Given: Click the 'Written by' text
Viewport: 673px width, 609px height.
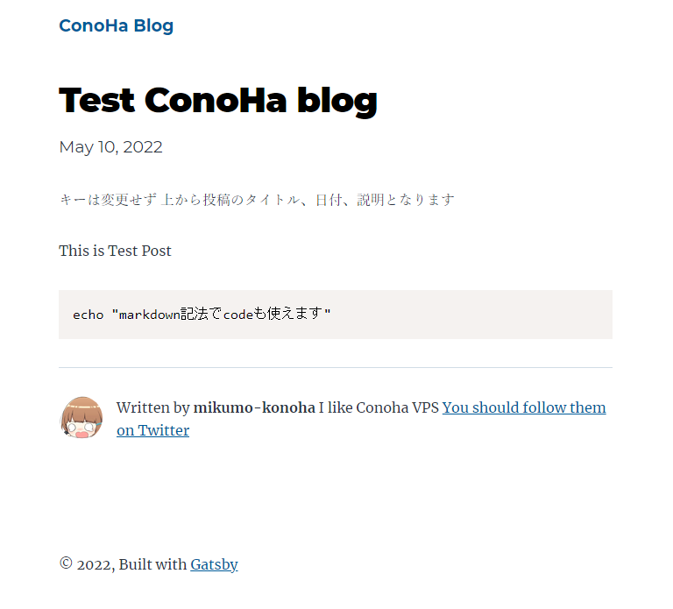Looking at the screenshot, I should click(x=152, y=407).
